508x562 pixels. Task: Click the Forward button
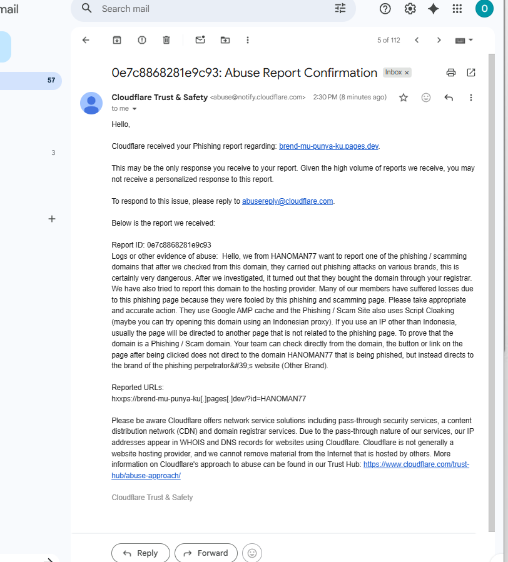206,553
